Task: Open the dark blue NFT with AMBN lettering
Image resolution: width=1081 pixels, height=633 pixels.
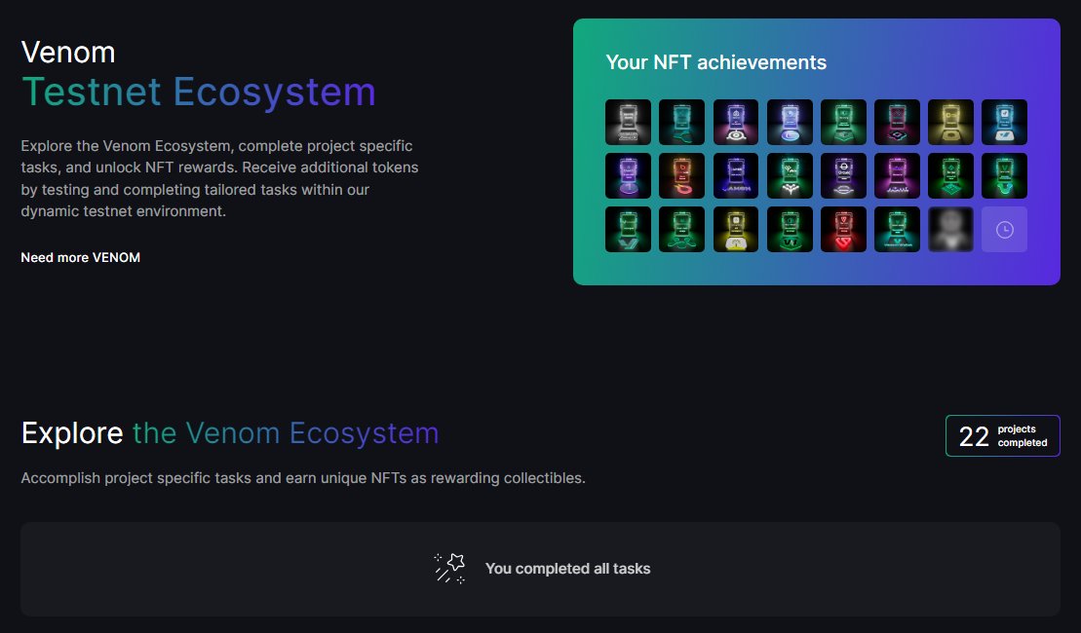Action: [x=736, y=175]
